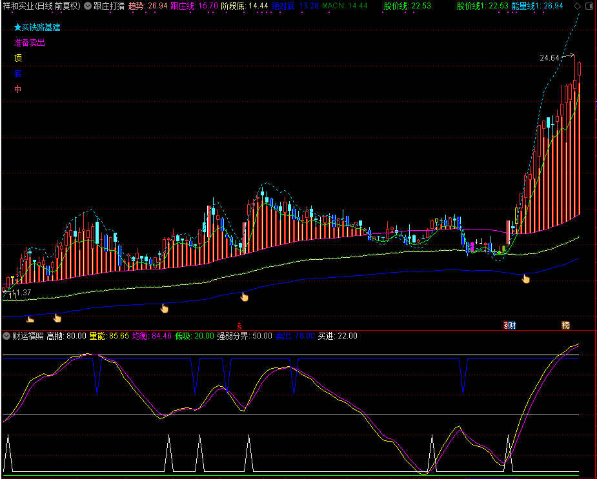597x479 pixels.
Task: Click the hand icon just above the 财 marker
Action: pos(525,279)
